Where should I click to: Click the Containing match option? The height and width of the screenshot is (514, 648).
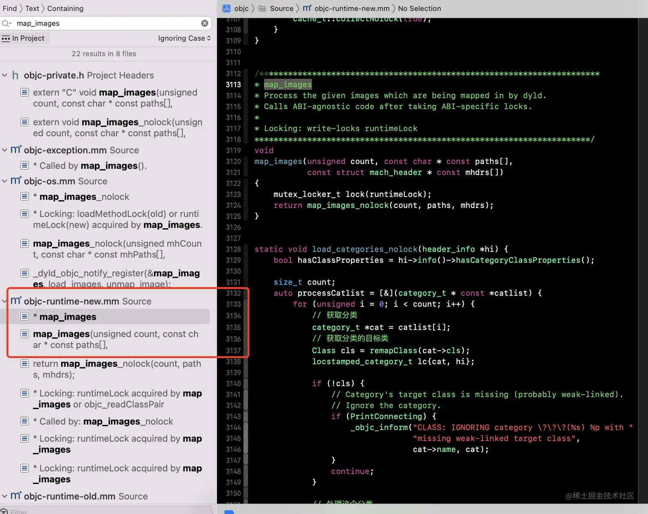(x=65, y=9)
